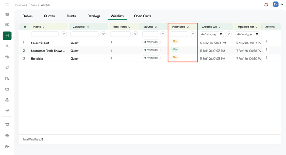Screen dimensions: 286x155
Task: Sort by the Created On column
Action: 219,27
